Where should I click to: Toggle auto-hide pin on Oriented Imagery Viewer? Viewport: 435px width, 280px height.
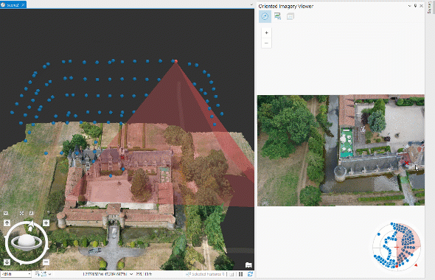click(x=415, y=6)
